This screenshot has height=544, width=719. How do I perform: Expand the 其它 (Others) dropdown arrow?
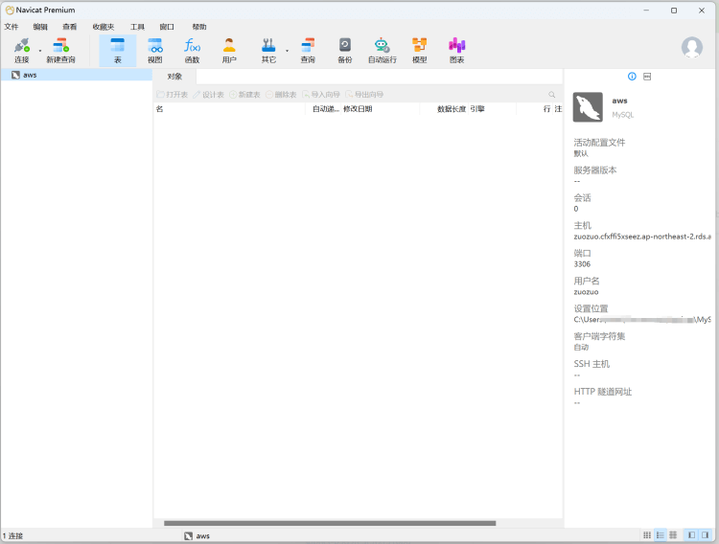point(287,50)
